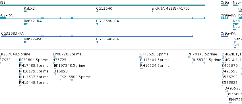Click the Or9a-PA protein arrows

tap(224, 36)
